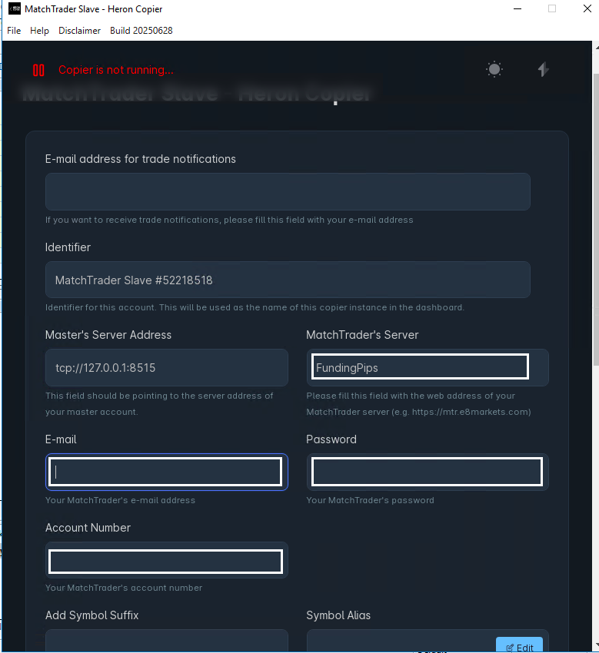Click the Identifier input field

click(x=288, y=280)
